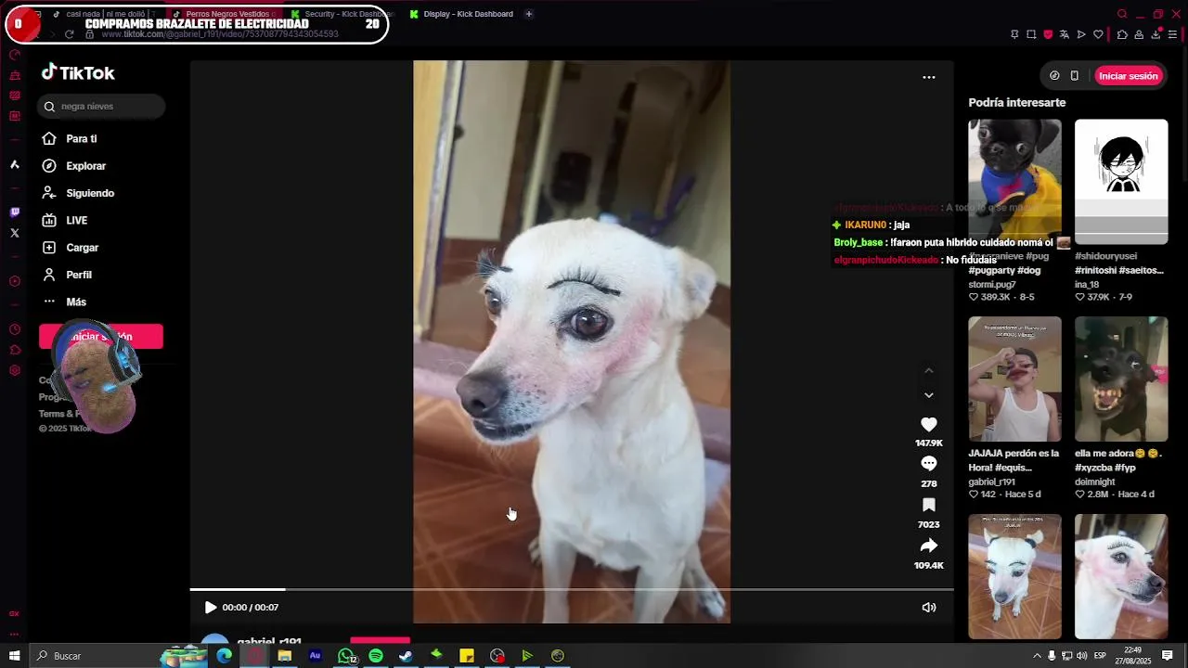This screenshot has height=668, width=1188.
Task: Focus the TikTok search field 'negra nieves'
Action: (102, 107)
